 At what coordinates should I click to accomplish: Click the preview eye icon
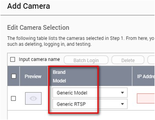tap(33, 99)
